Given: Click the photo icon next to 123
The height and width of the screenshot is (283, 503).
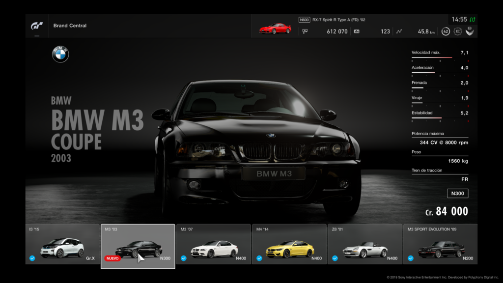Looking at the screenshot, I should tap(356, 31).
